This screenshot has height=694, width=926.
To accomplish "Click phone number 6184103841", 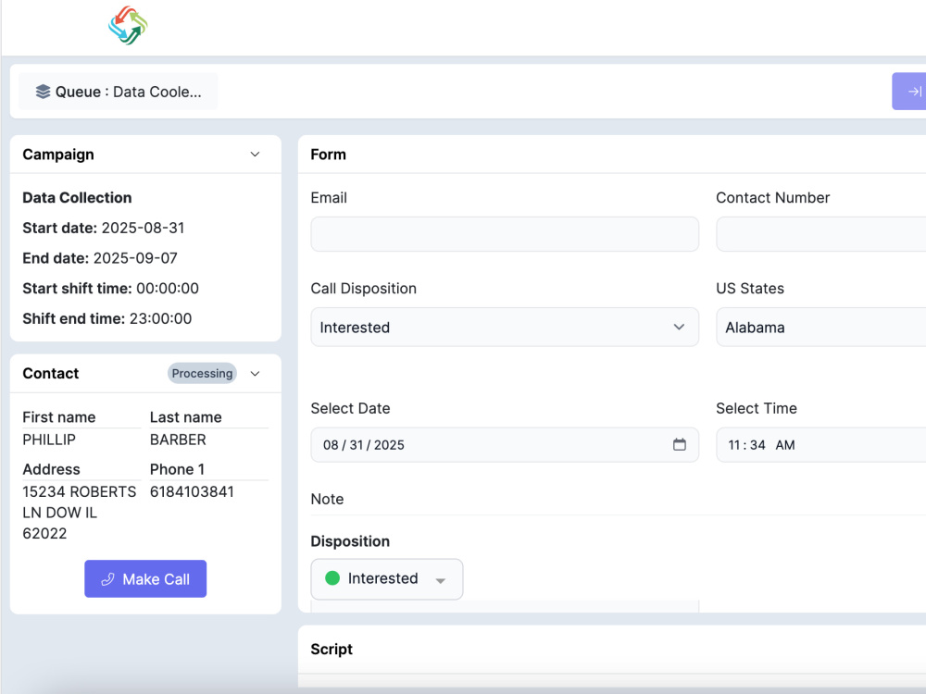I will pyautogui.click(x=192, y=491).
